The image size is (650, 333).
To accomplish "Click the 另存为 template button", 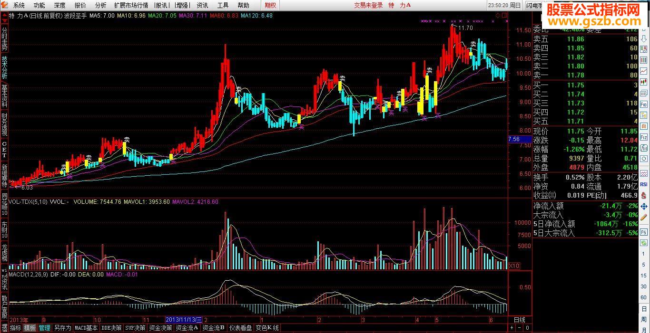I will point(62,328).
